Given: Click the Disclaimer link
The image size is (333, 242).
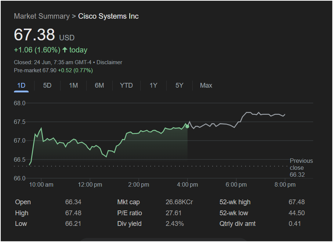Looking at the screenshot, I should (109, 62).
